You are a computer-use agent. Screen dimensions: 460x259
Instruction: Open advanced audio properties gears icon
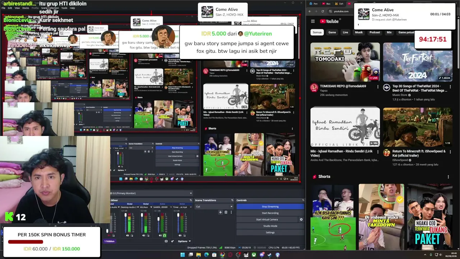172,241
